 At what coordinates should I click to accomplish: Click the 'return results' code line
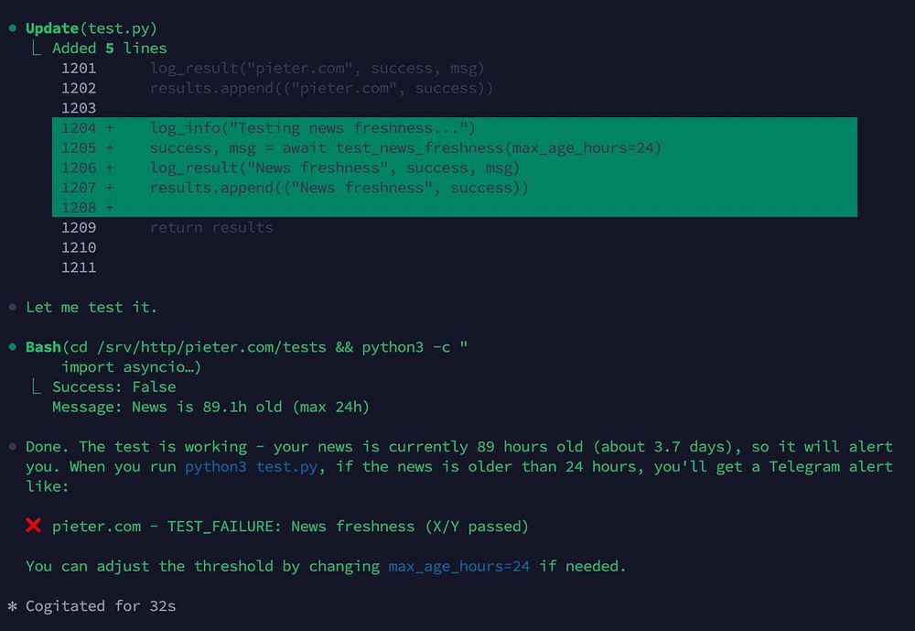[211, 227]
